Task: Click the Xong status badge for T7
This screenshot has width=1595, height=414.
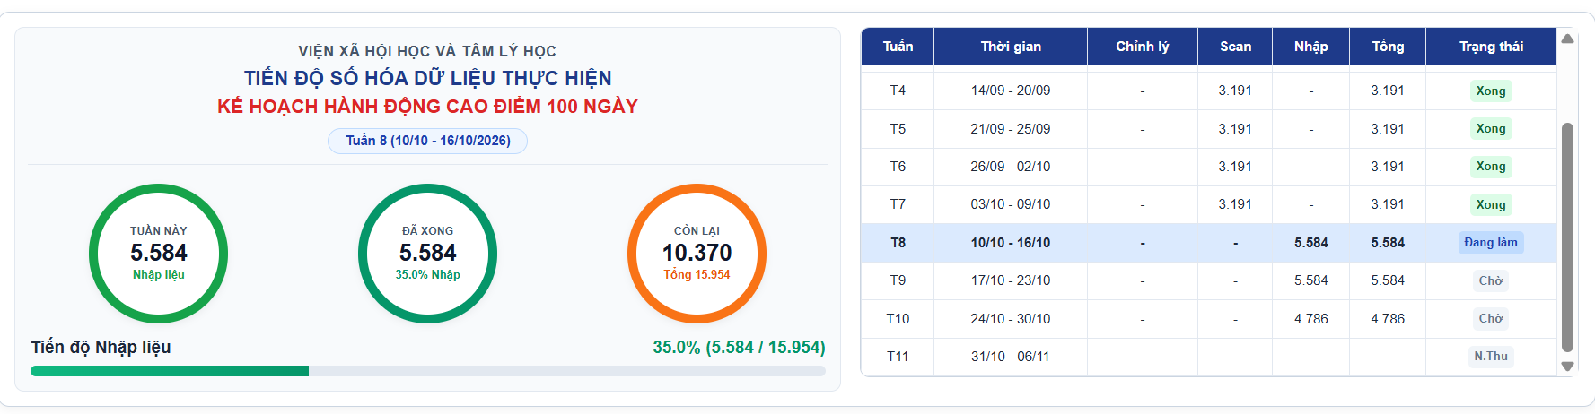Action: pos(1491,204)
